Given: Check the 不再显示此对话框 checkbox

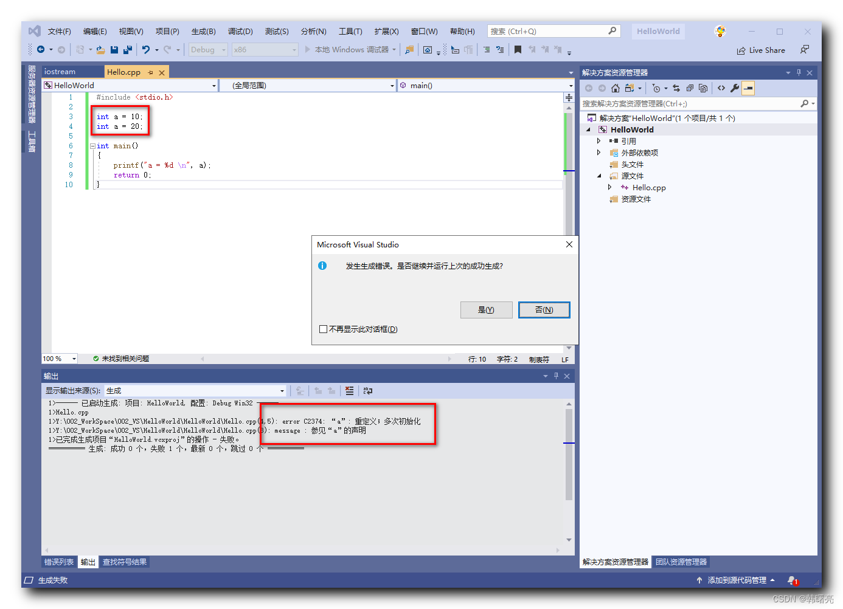Looking at the screenshot, I should pos(324,329).
